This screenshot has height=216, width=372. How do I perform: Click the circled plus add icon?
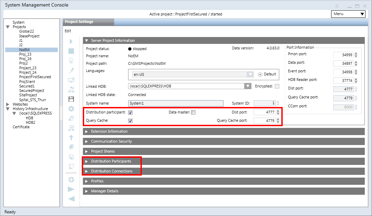(x=71, y=180)
